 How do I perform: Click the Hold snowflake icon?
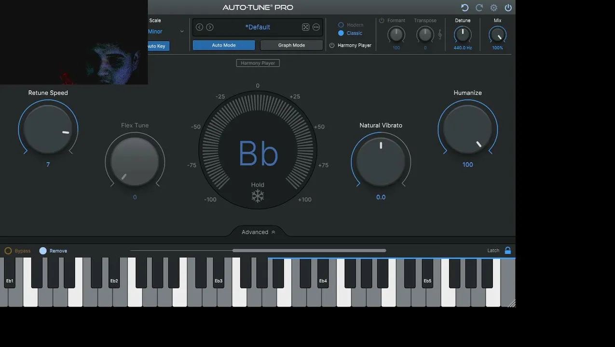click(x=258, y=196)
